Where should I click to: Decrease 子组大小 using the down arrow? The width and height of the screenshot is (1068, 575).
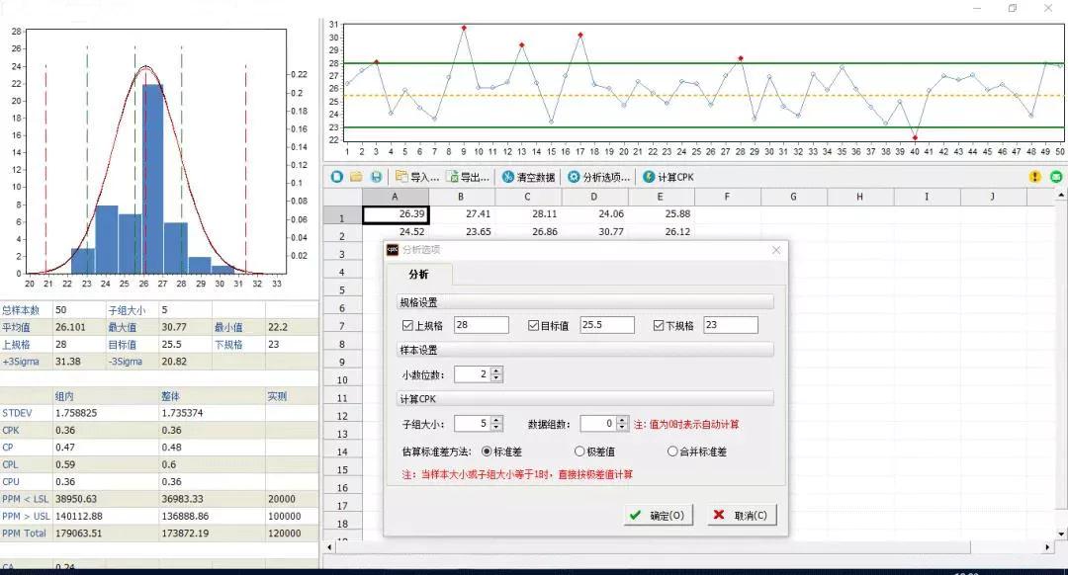tap(494, 427)
